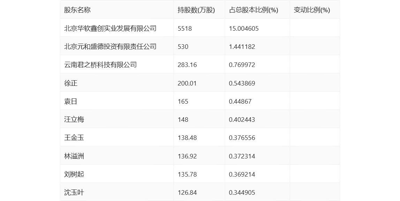Click shareholder name 刘树起
Image resolution: width=400 pixels, height=201 pixels.
pos(74,174)
